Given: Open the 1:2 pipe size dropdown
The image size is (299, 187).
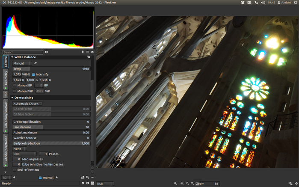Looking at the screenshot, I should tap(6, 178).
